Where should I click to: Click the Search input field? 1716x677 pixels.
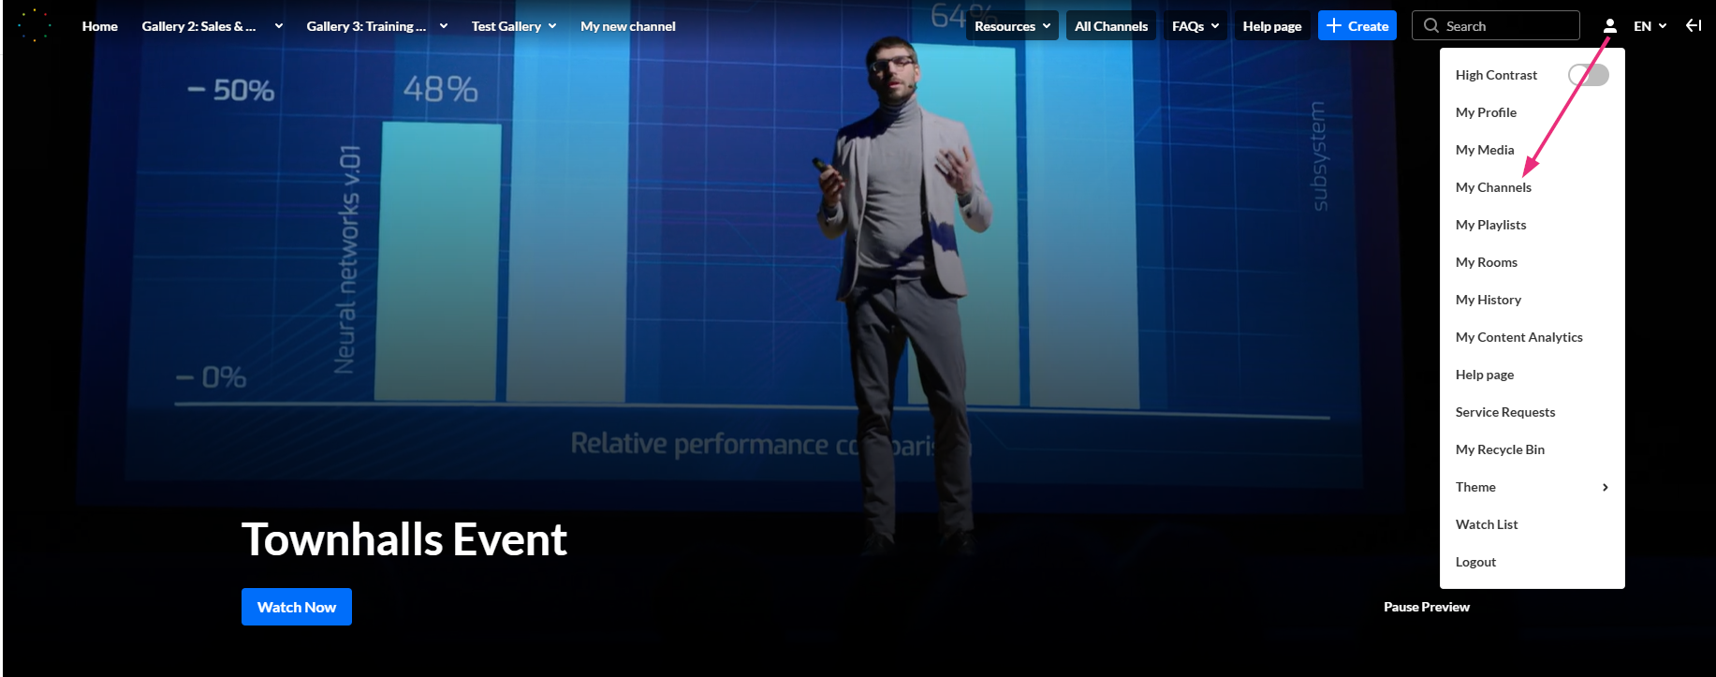[x=1496, y=25]
